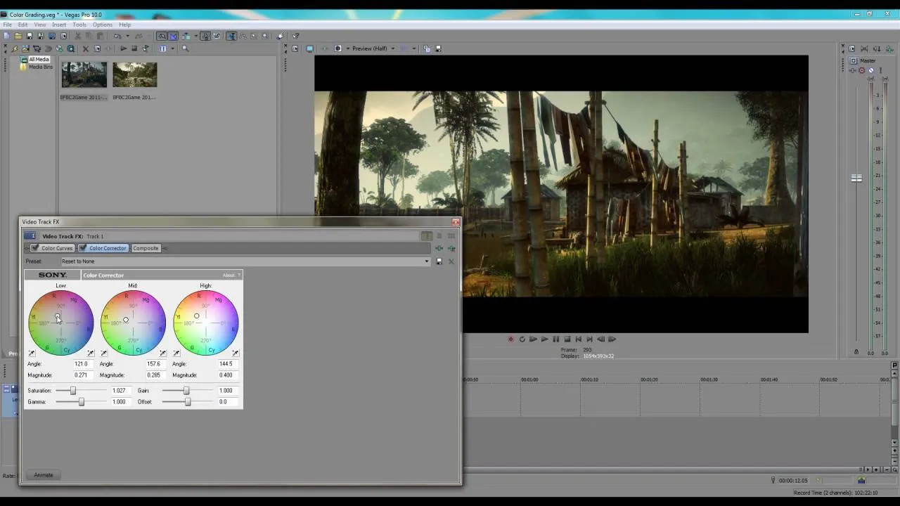This screenshot has height=506, width=900.
Task: Open the Preview (Half) quality dropdown
Action: tap(392, 48)
